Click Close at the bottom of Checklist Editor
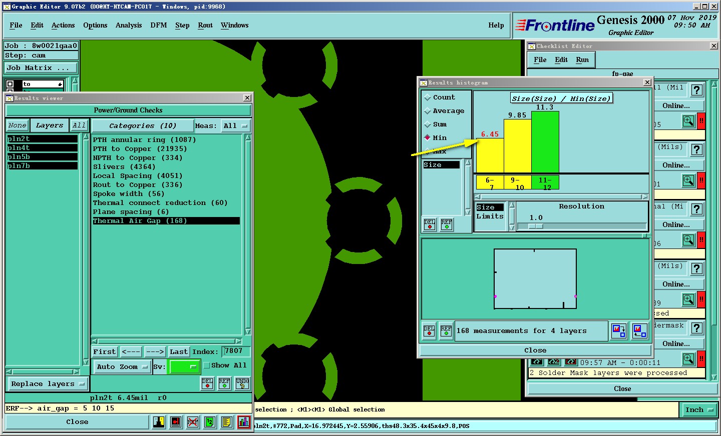Viewport: 721px width, 436px height. click(622, 389)
